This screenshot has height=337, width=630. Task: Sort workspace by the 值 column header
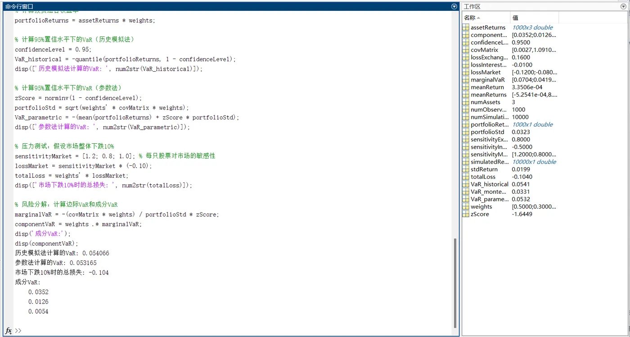tap(535, 18)
